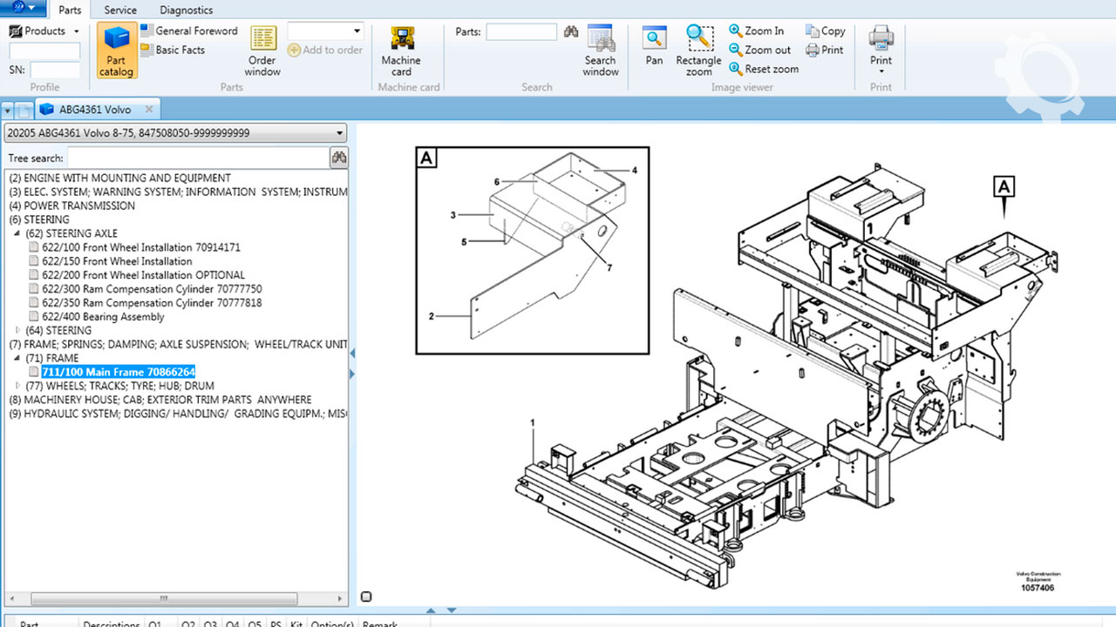
Task: Toggle checkbox below the frame diagram
Action: [x=366, y=597]
